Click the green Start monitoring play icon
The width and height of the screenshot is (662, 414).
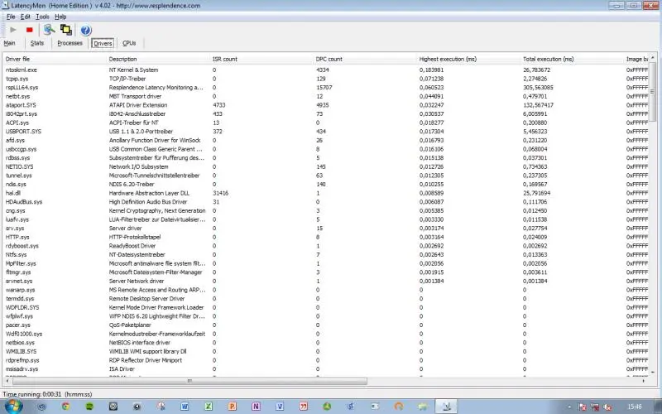click(x=13, y=30)
